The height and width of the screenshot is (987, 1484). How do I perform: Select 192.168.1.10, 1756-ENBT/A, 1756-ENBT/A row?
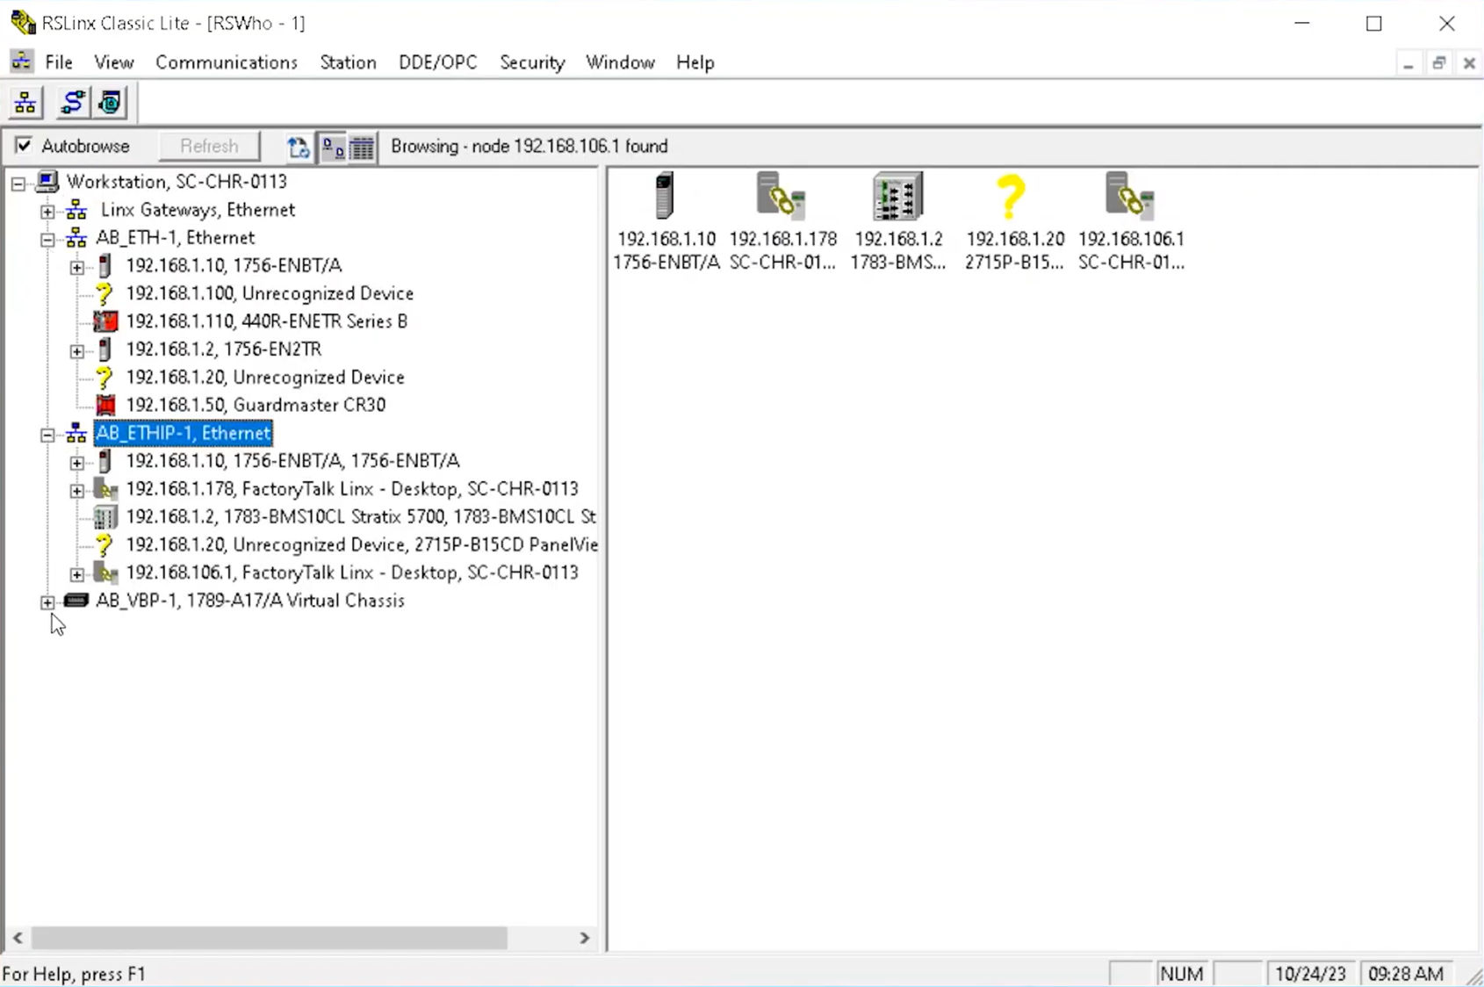(292, 461)
